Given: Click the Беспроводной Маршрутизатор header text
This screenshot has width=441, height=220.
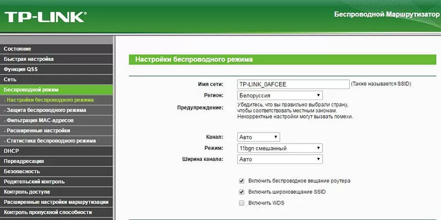Looking at the screenshot, I should click(x=386, y=14).
